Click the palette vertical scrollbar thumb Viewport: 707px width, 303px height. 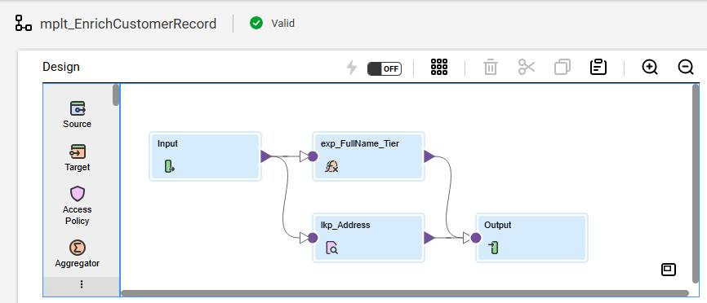[x=116, y=94]
